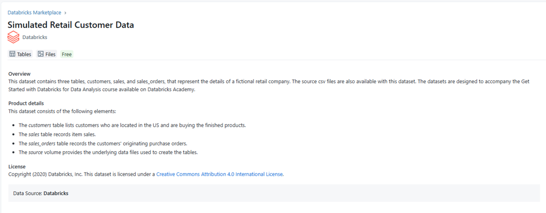The height and width of the screenshot is (213, 546).
Task: Click the green Free badge
Action: click(66, 54)
